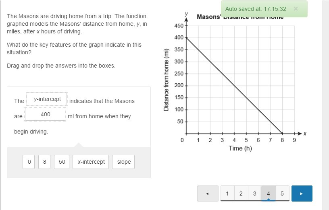This screenshot has height=210, width=329.
Task: Go to question page 5
Action: pos(282,194)
